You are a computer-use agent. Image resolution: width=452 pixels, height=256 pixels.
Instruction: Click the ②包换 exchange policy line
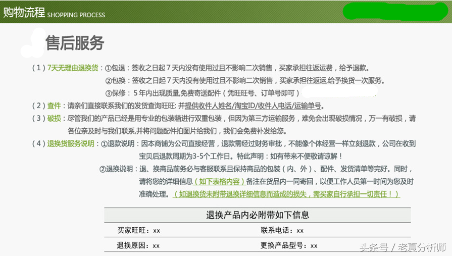coord(245,80)
